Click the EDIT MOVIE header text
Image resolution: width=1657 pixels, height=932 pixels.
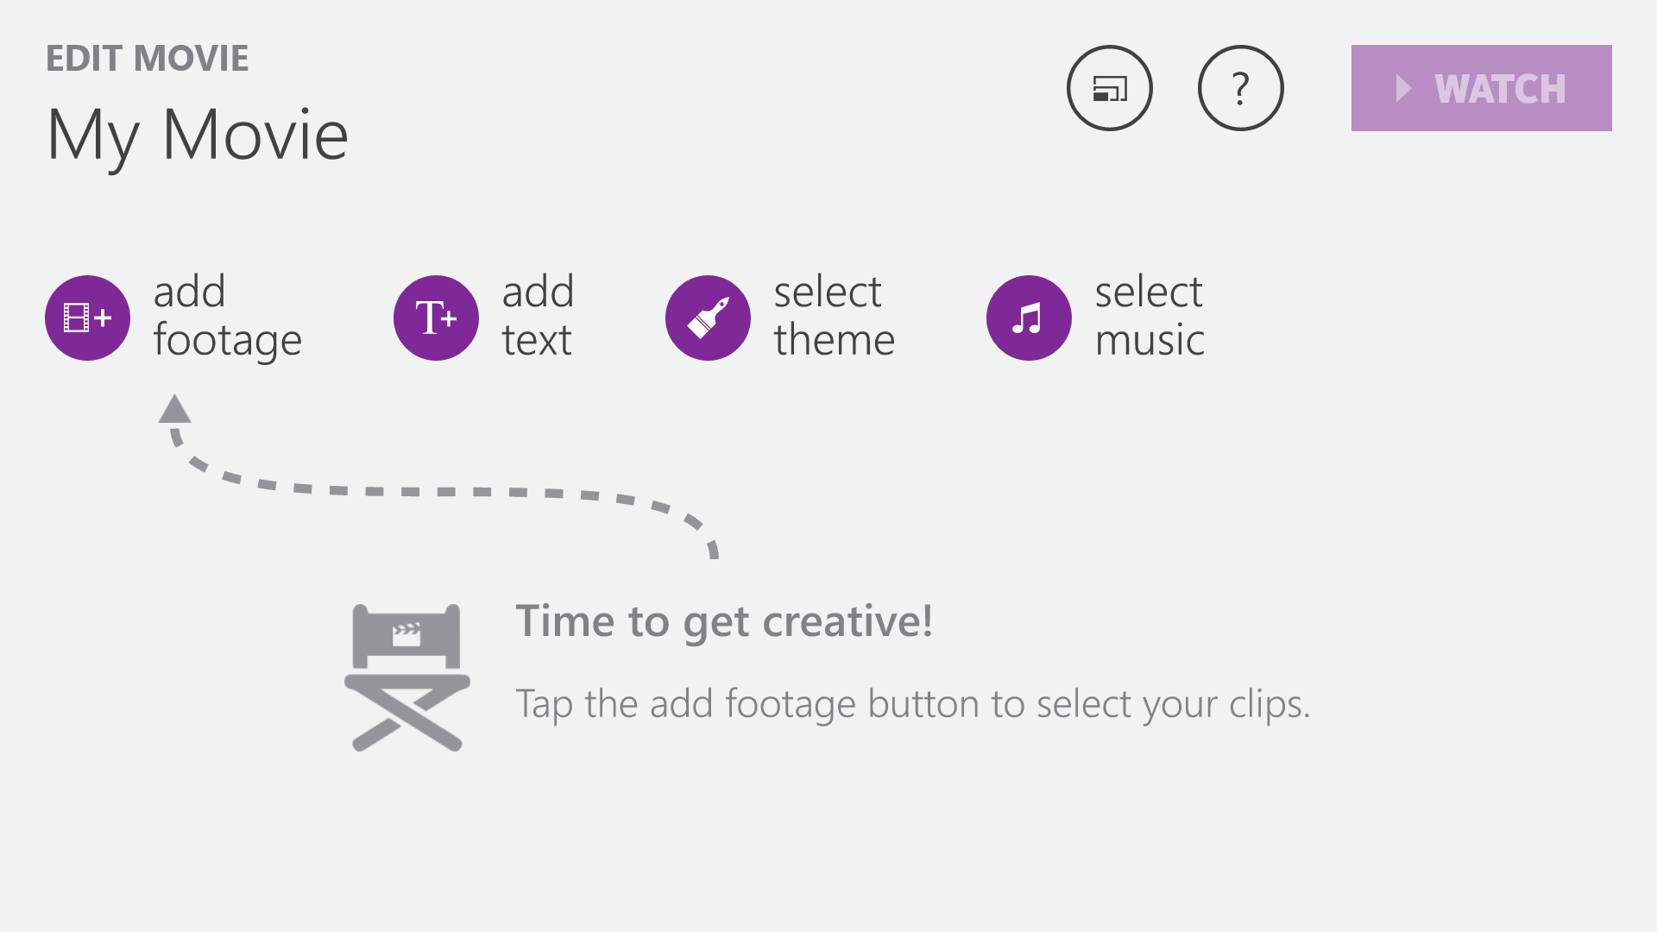(x=147, y=59)
